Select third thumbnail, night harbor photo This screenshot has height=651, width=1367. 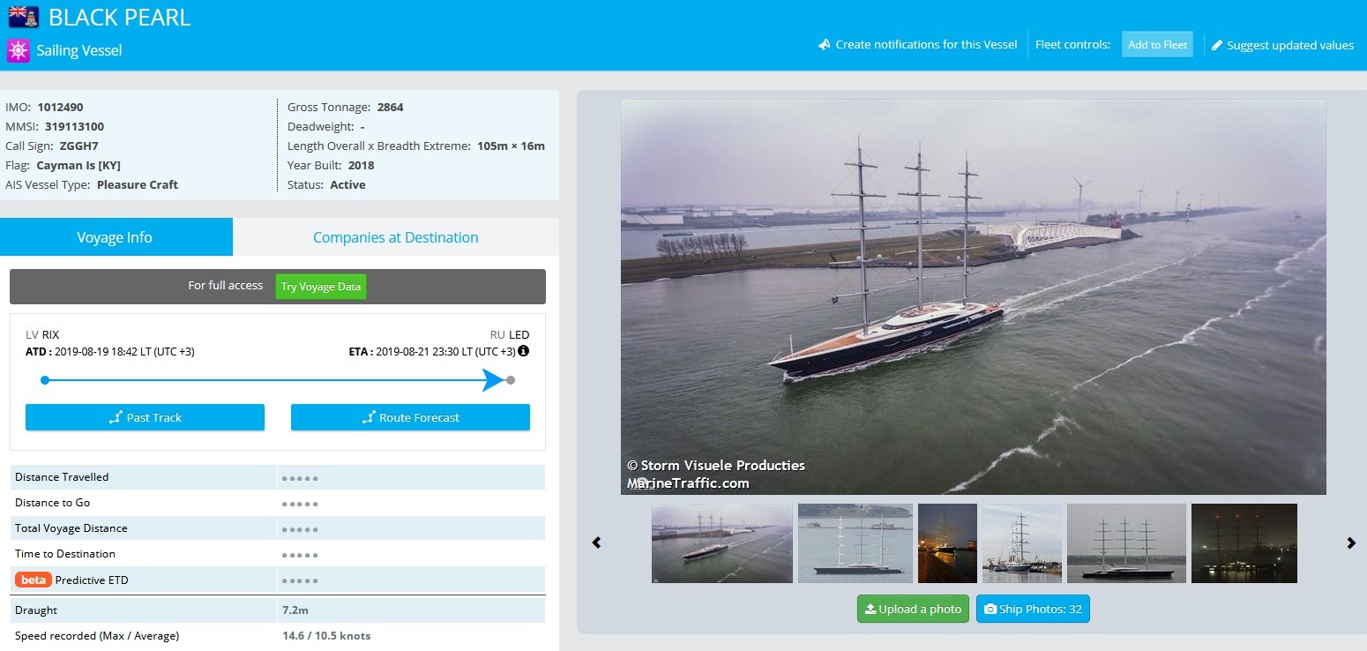tap(947, 543)
